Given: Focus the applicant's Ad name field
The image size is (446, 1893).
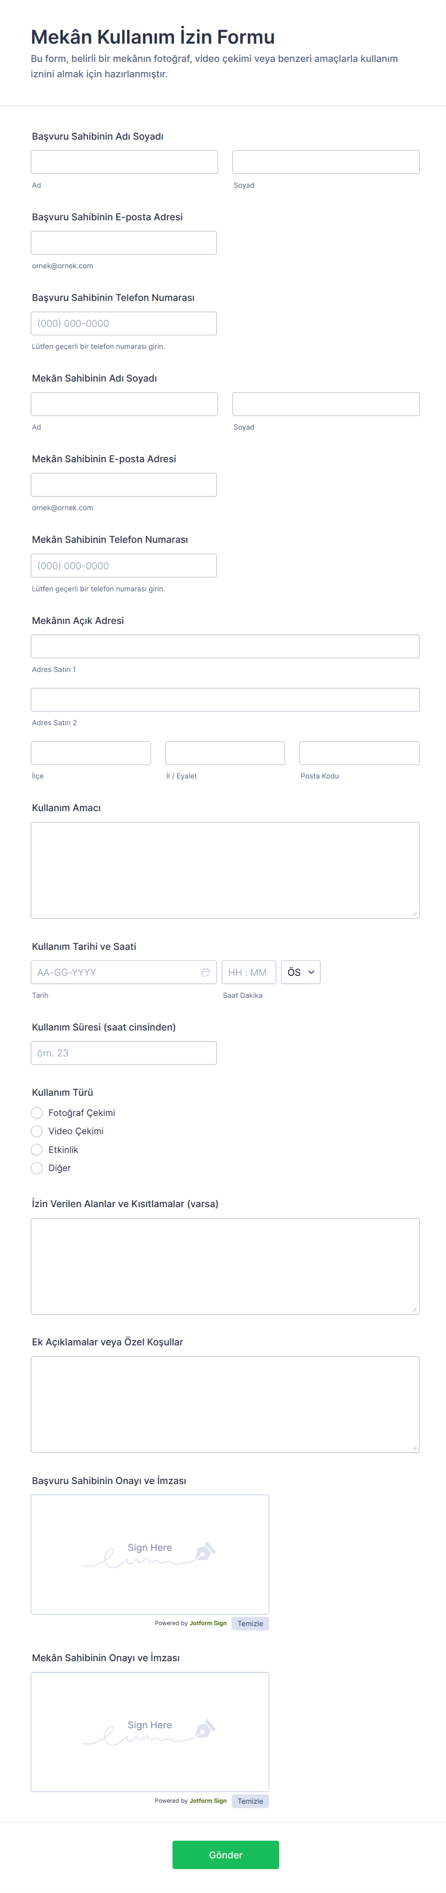Looking at the screenshot, I should 124,162.
